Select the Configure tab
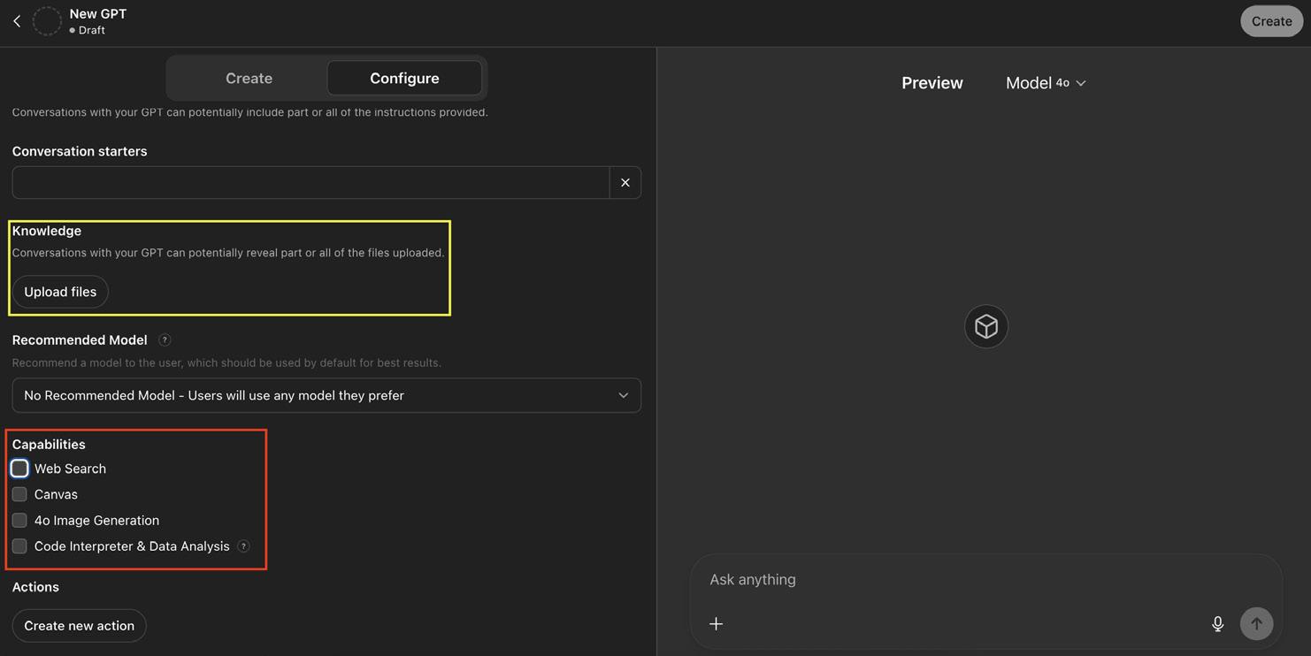Screen dimensions: 1311x656 pyautogui.click(x=404, y=79)
